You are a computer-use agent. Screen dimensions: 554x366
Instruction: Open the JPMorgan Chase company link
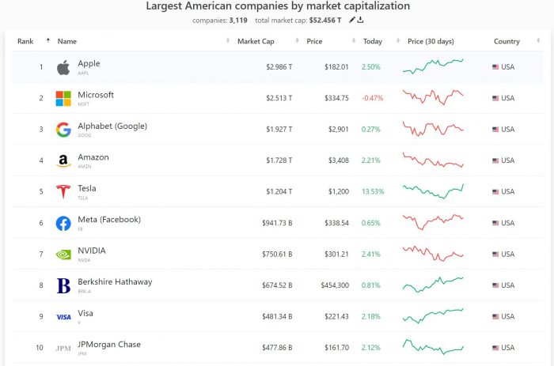[x=109, y=344]
